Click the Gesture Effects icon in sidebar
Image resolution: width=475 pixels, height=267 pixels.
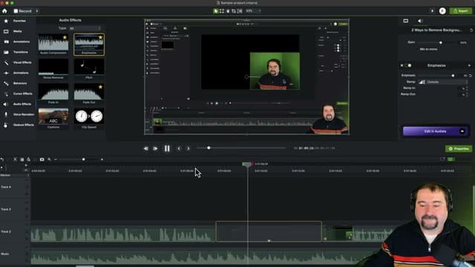point(6,125)
